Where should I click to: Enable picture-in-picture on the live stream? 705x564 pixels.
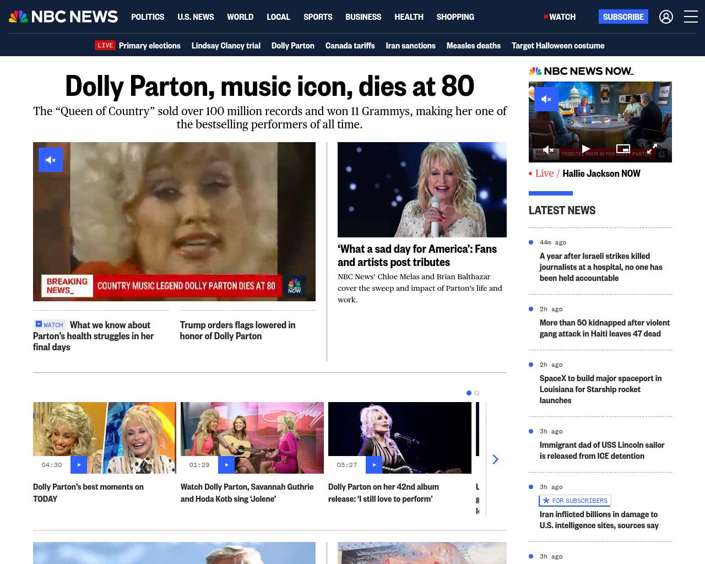click(623, 149)
